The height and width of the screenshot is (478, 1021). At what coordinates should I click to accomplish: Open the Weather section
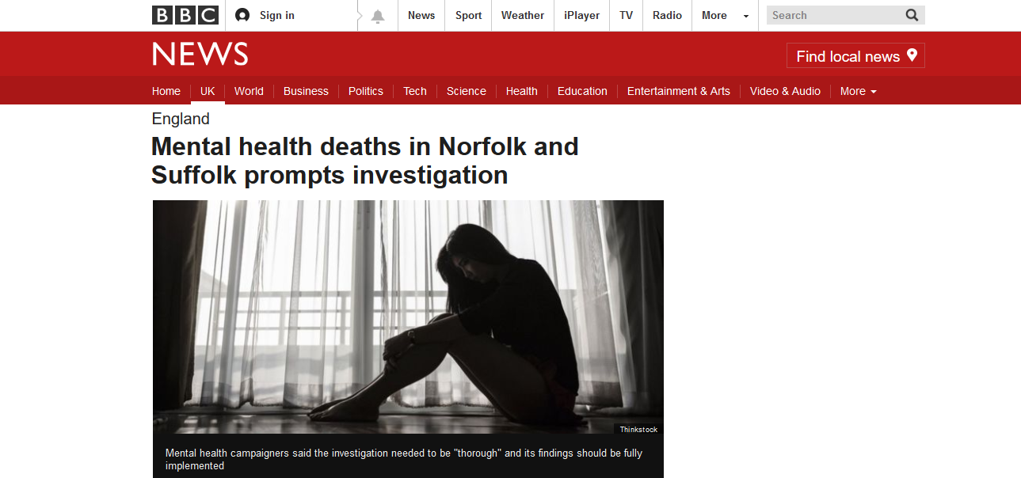tap(523, 15)
